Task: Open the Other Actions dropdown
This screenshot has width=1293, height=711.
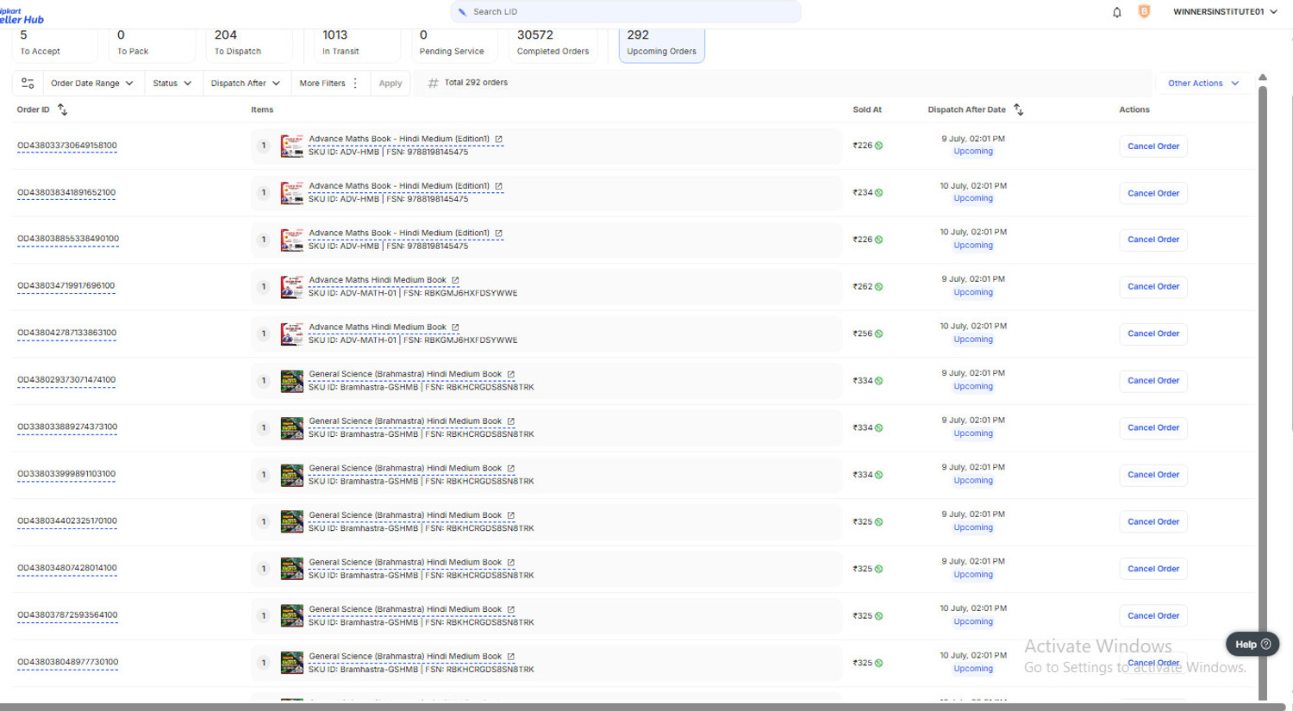Action: point(1203,84)
